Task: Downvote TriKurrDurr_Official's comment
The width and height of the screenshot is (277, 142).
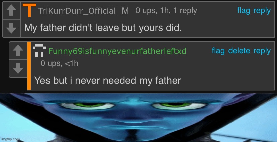Action: [11, 28]
